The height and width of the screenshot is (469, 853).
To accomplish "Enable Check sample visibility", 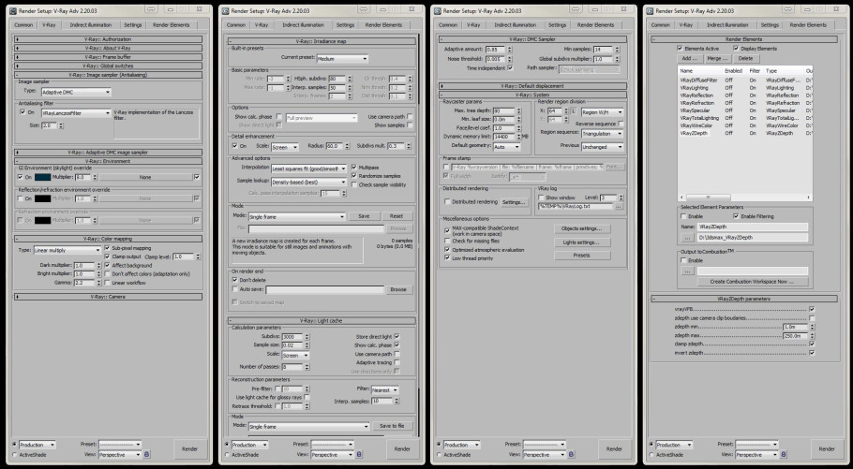I will point(354,184).
